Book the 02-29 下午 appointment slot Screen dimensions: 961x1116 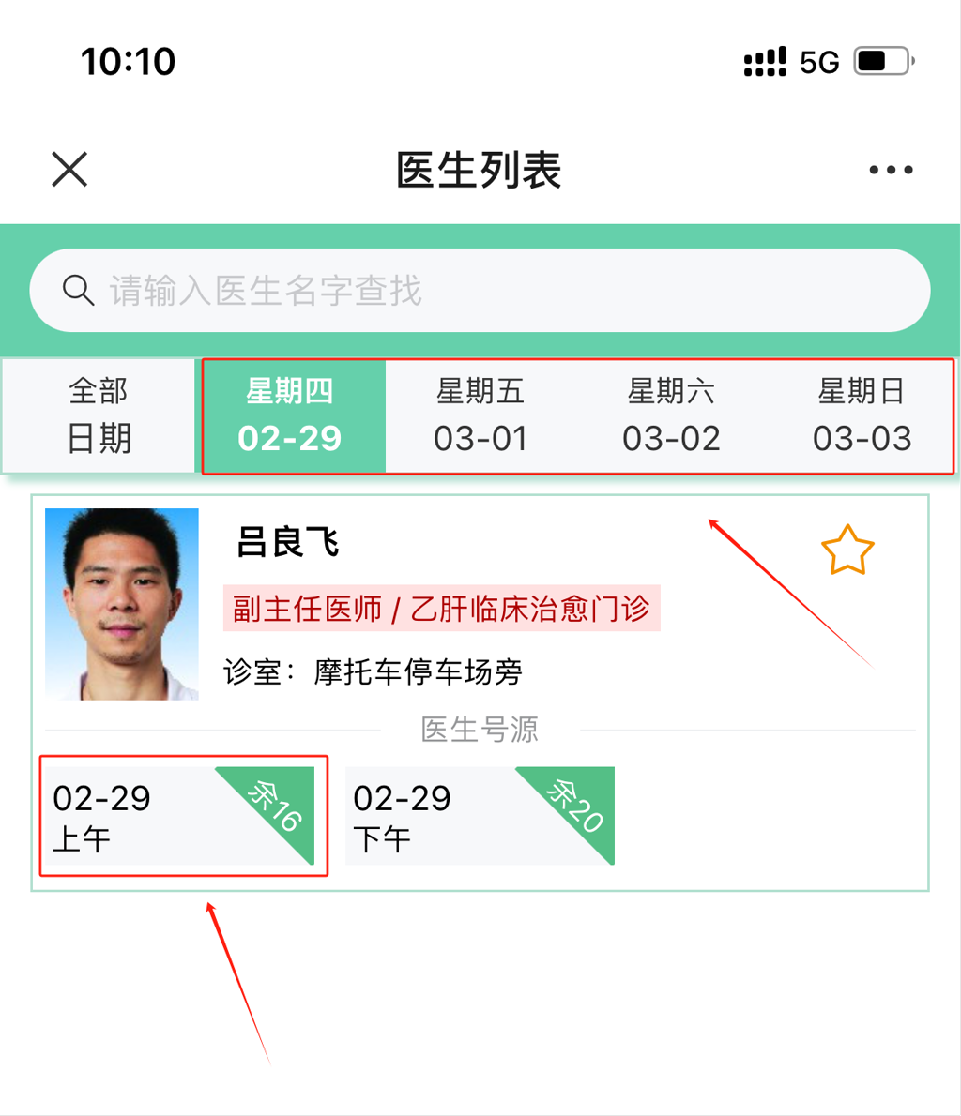(x=480, y=816)
